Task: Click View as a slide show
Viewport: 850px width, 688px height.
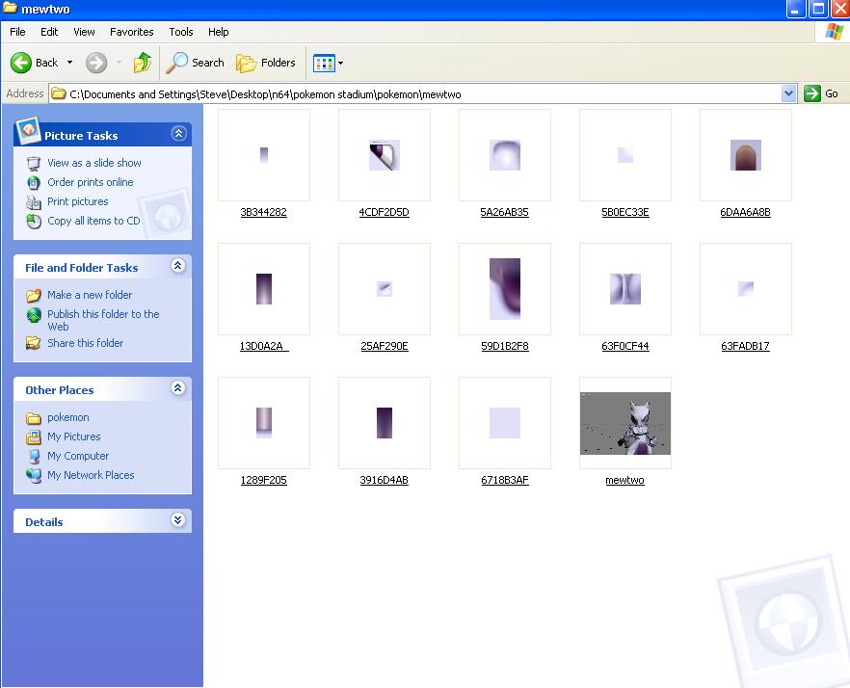Action: pos(94,163)
